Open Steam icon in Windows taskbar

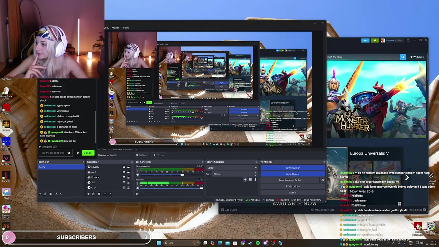coord(250,243)
